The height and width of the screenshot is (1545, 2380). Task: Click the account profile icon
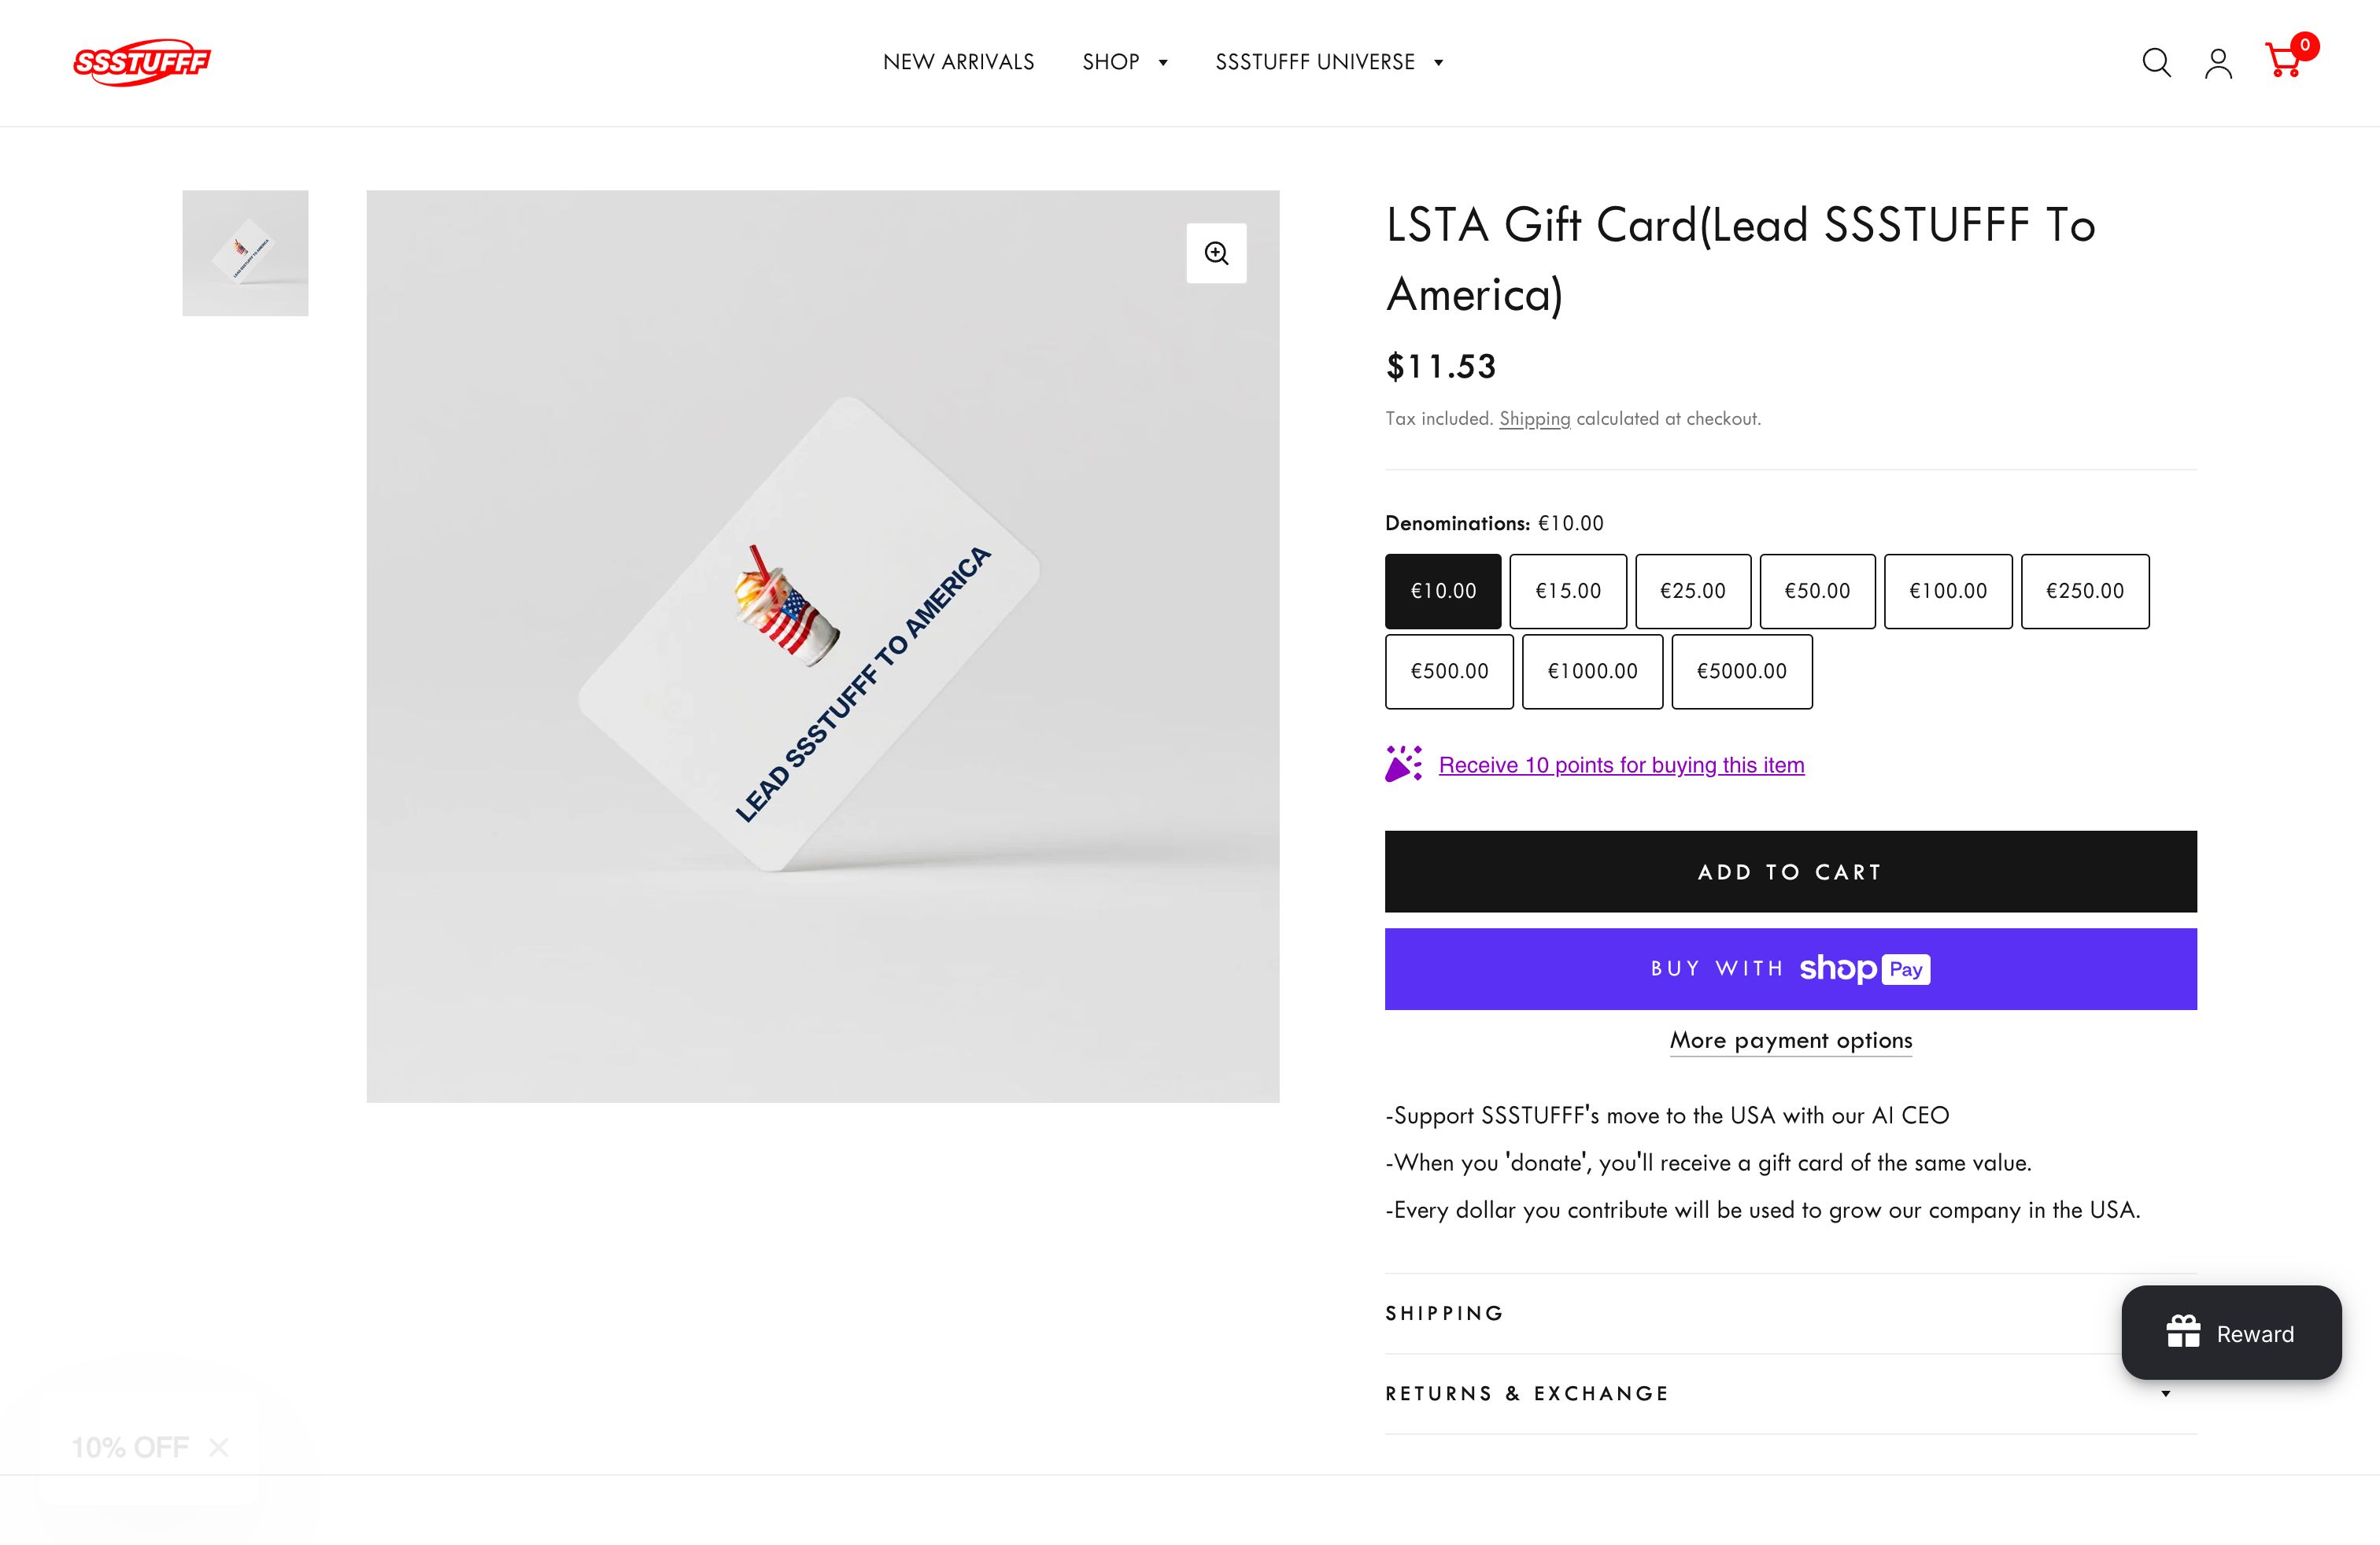[2218, 62]
